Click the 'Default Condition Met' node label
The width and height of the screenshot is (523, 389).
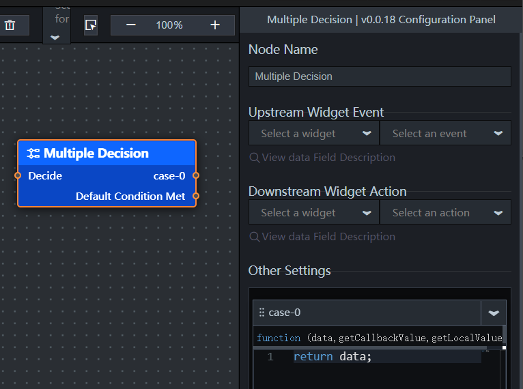(x=130, y=197)
